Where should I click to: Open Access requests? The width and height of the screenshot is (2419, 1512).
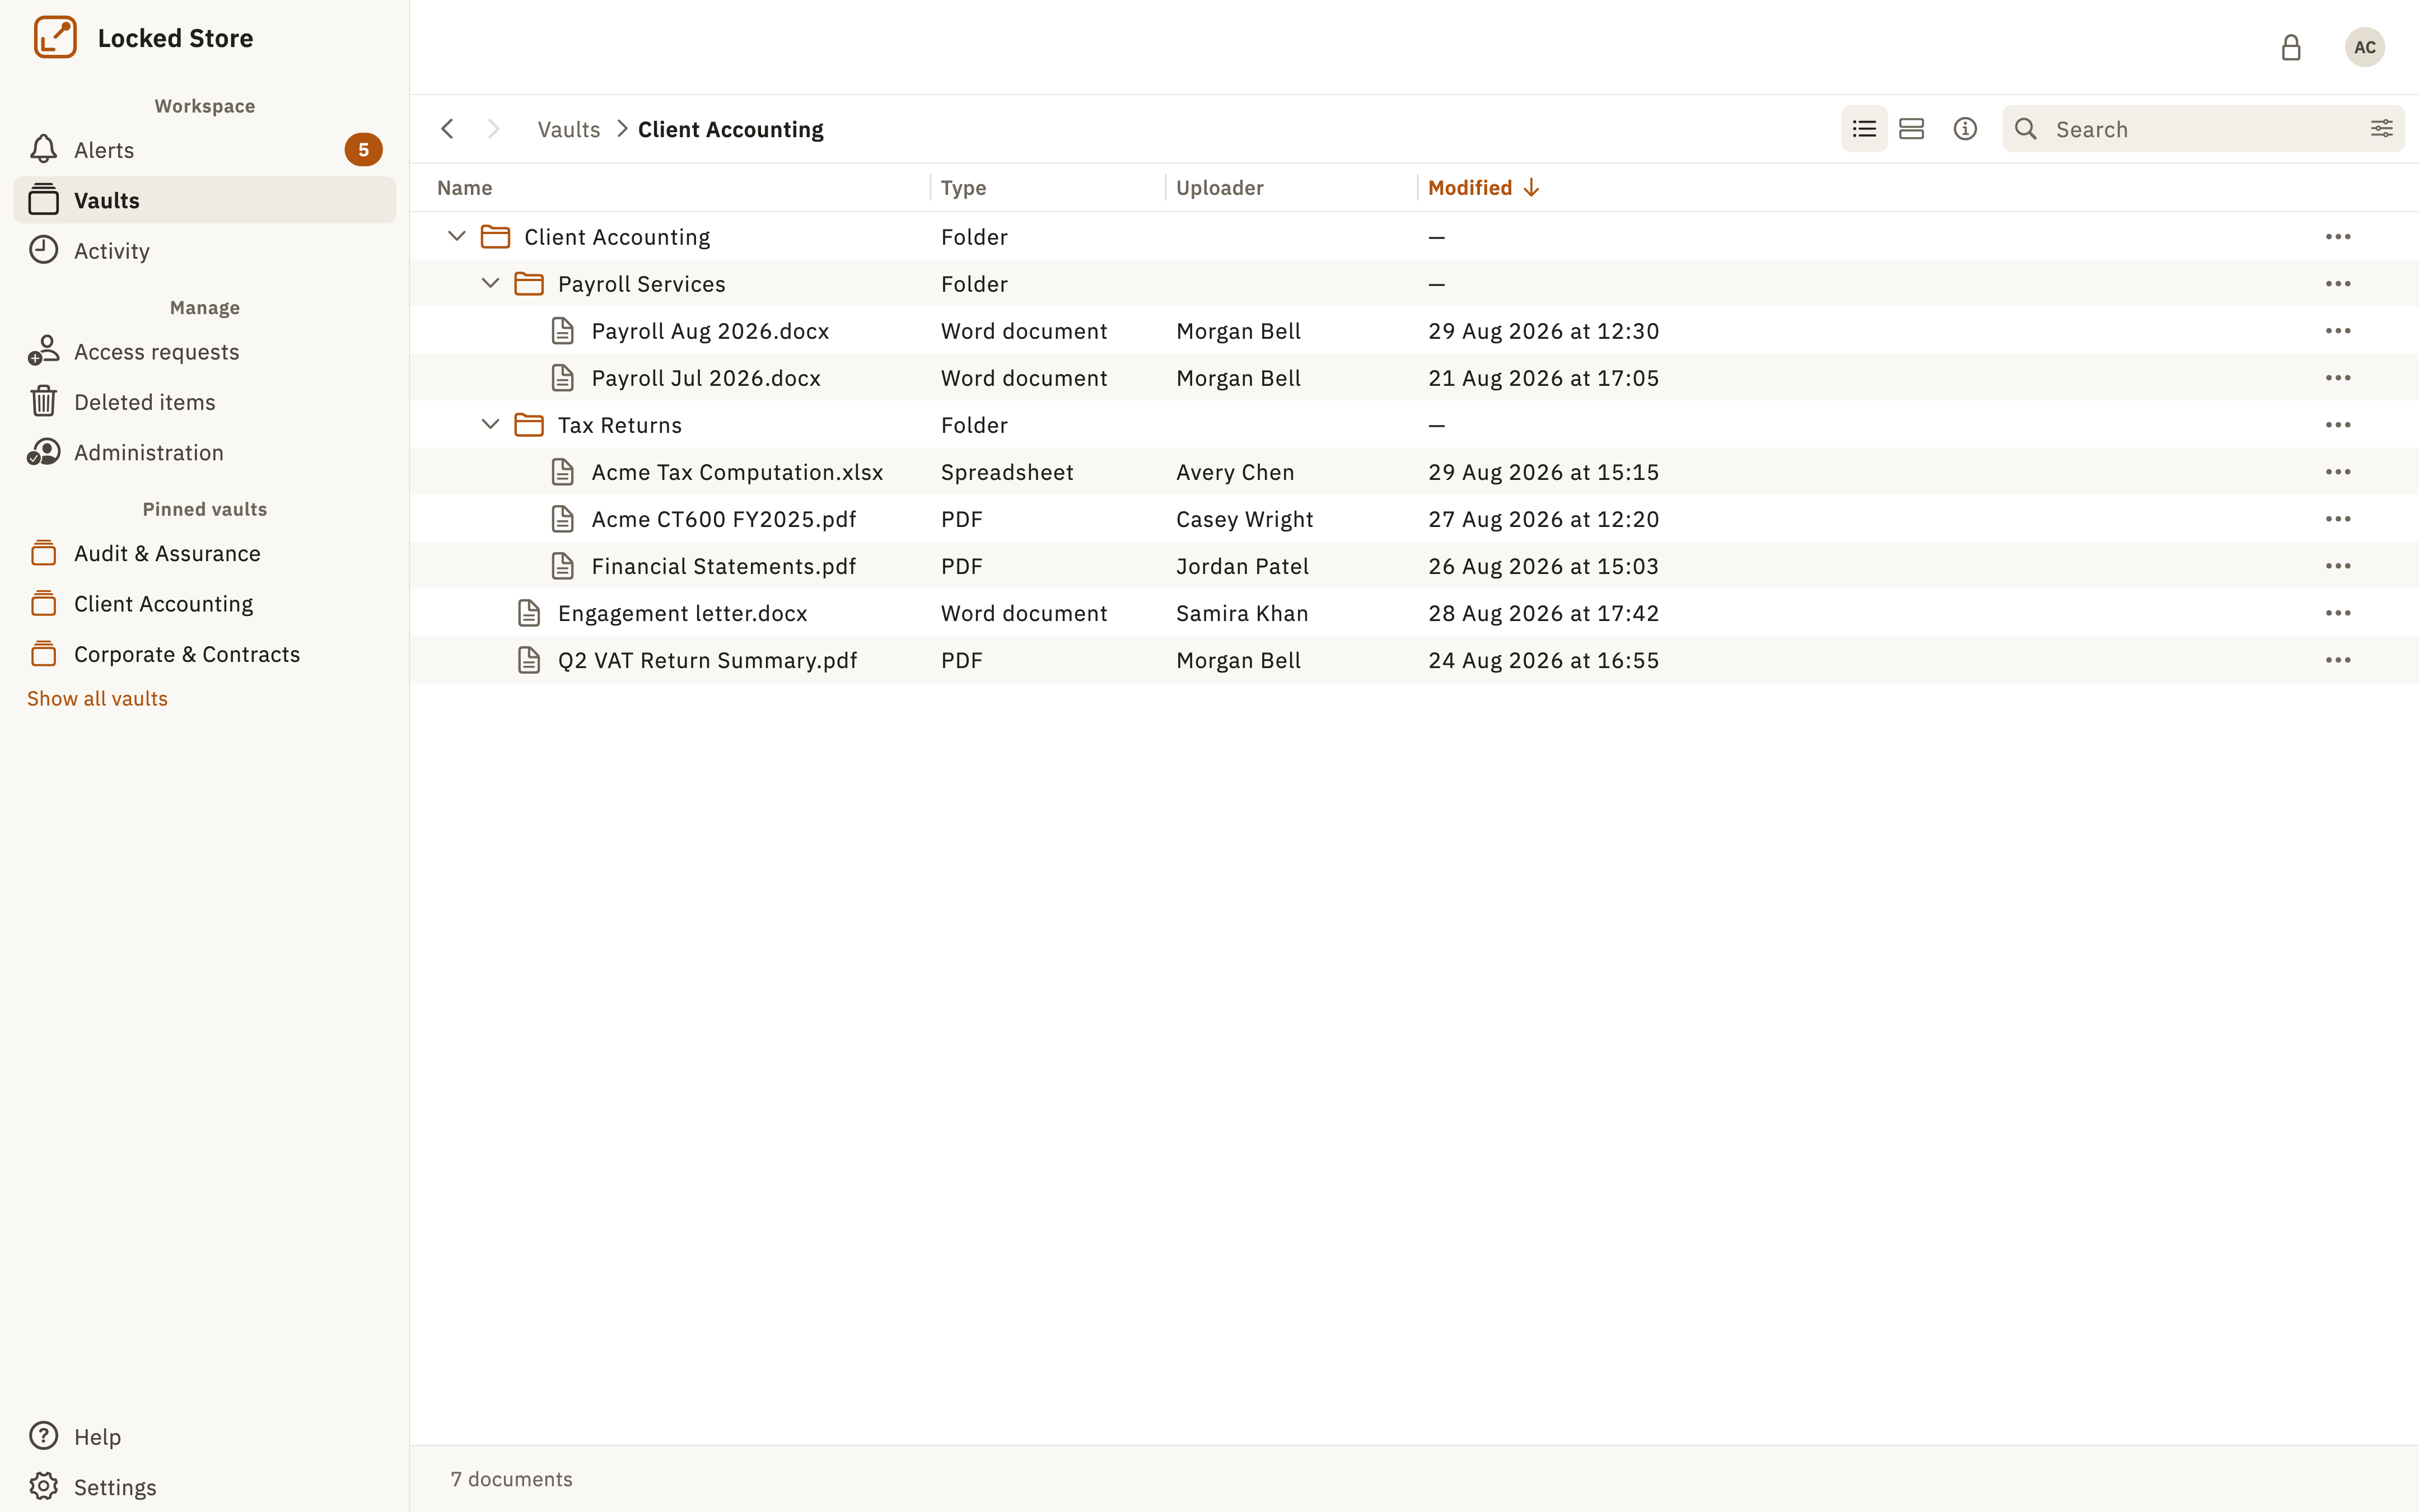tap(205, 352)
